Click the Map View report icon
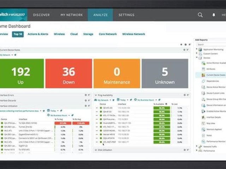 coord(203,123)
